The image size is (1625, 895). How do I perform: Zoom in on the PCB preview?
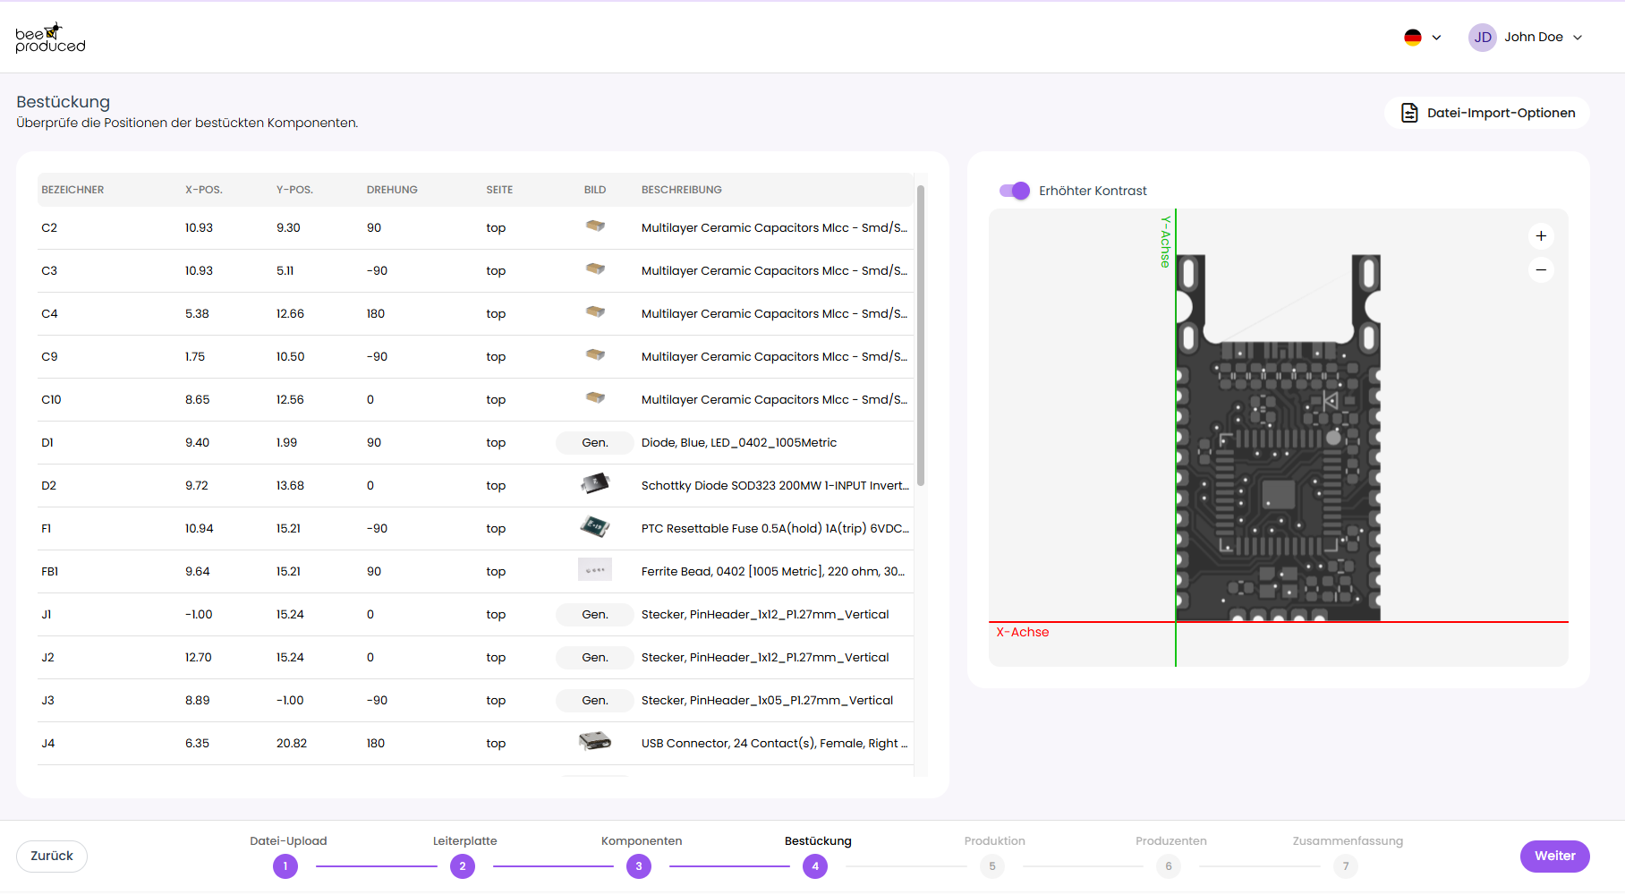pyautogui.click(x=1540, y=236)
